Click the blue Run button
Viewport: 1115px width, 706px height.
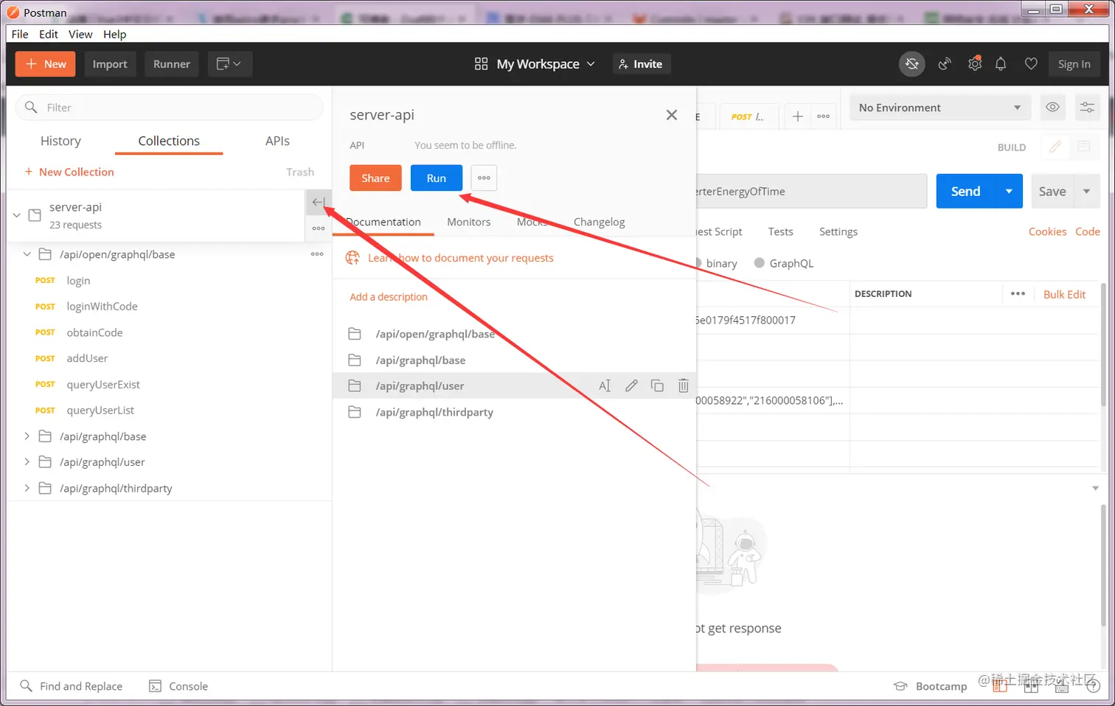click(437, 178)
